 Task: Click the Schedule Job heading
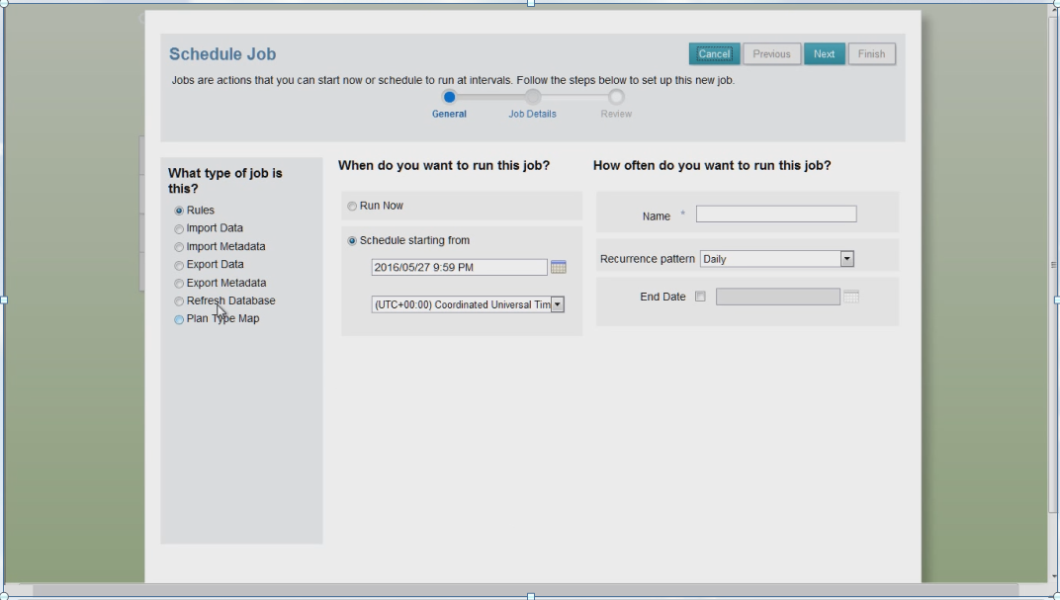pyautogui.click(x=222, y=54)
